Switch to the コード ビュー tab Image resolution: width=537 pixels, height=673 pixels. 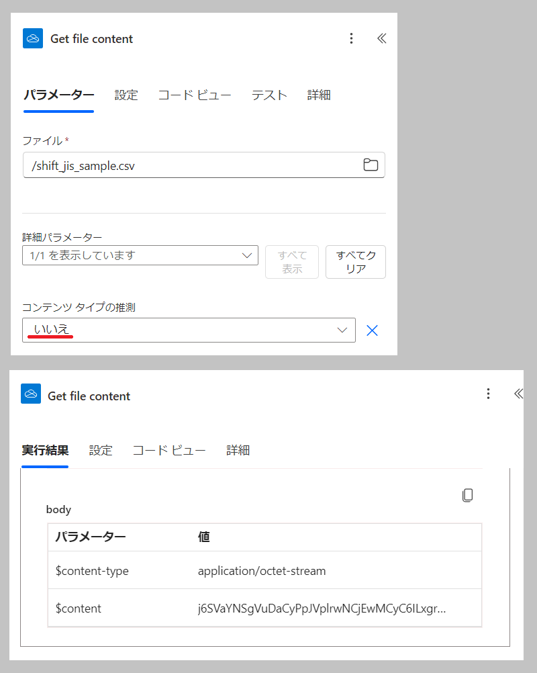[194, 95]
